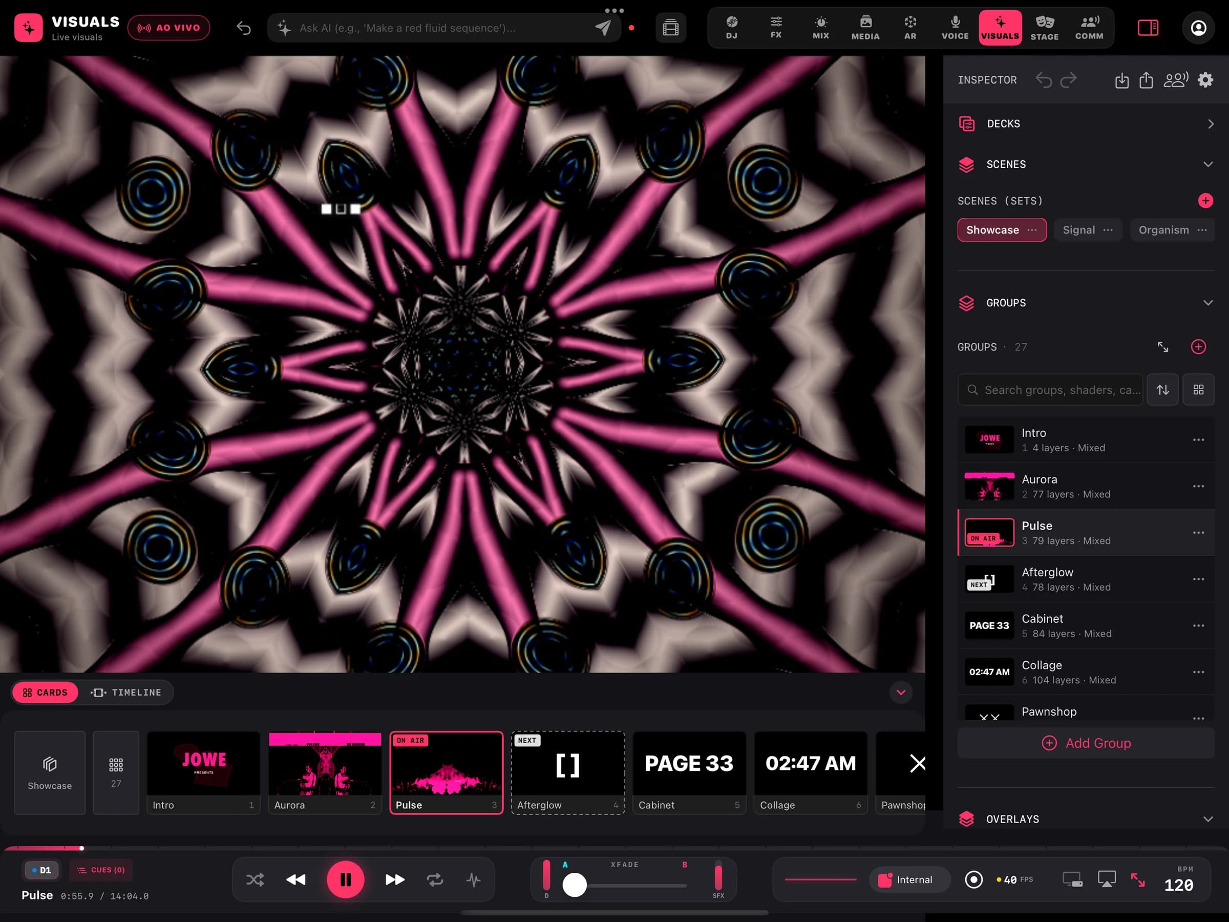Collapse the SCENES section
Viewport: 1229px width, 922px height.
tap(1086, 164)
